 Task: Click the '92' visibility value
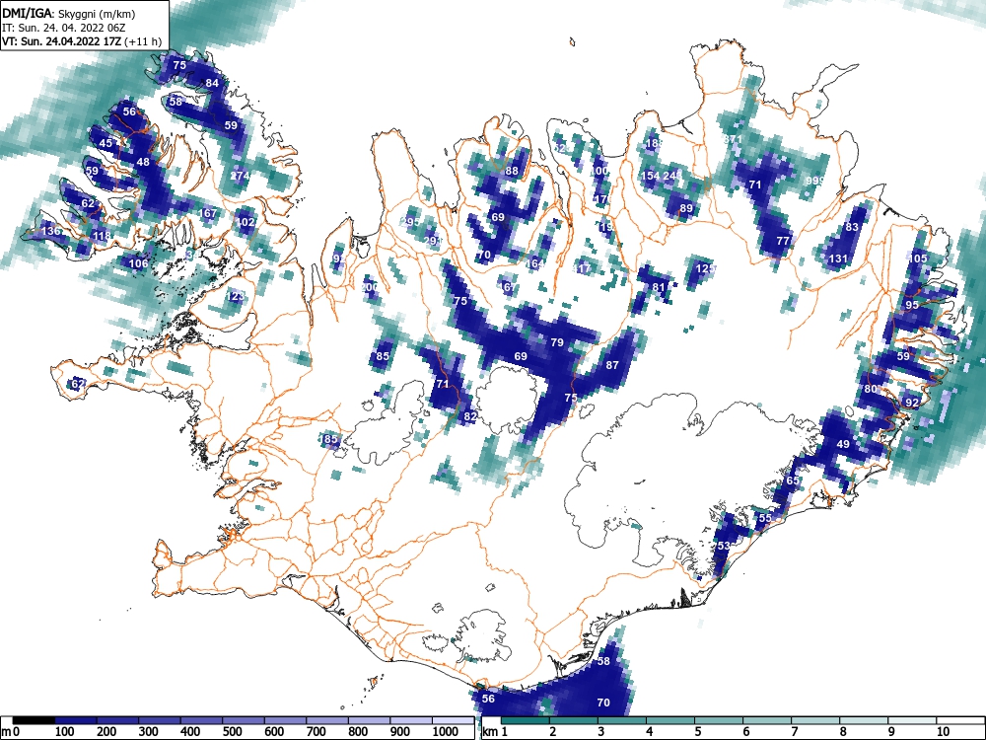[x=912, y=403]
